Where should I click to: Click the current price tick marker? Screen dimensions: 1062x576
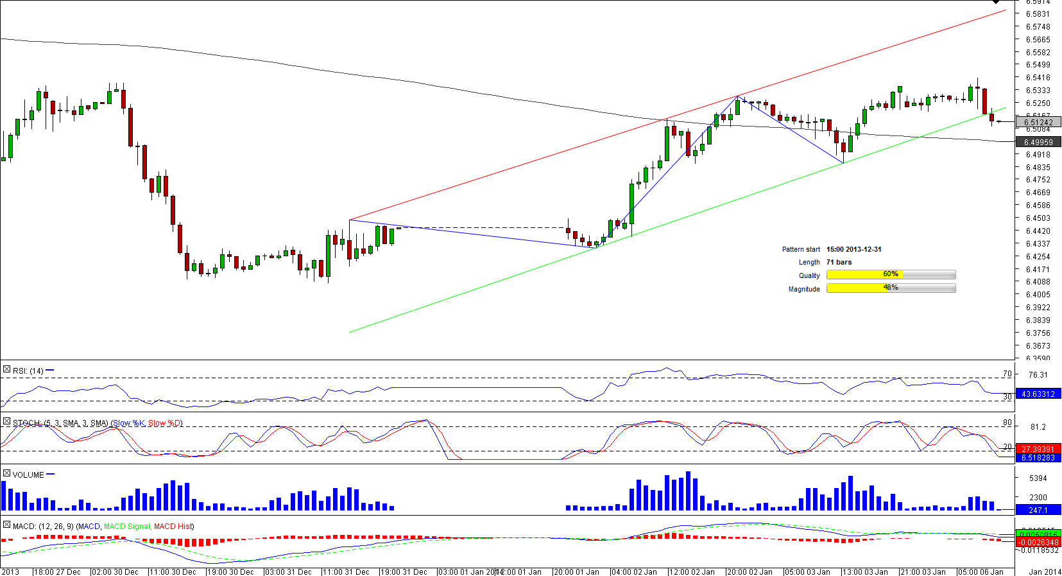coord(999,121)
